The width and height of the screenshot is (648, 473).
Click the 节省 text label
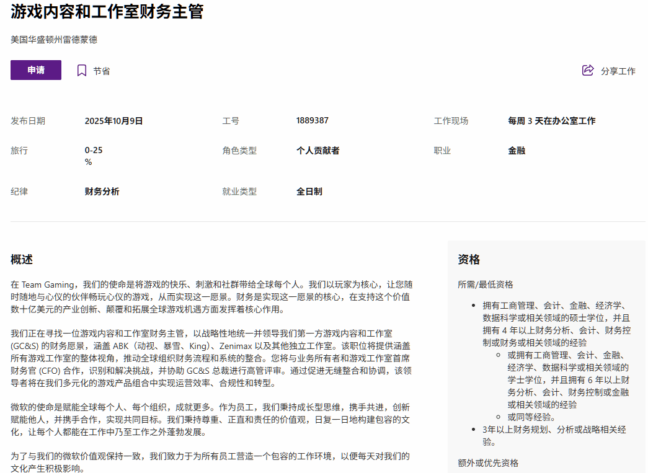point(102,71)
